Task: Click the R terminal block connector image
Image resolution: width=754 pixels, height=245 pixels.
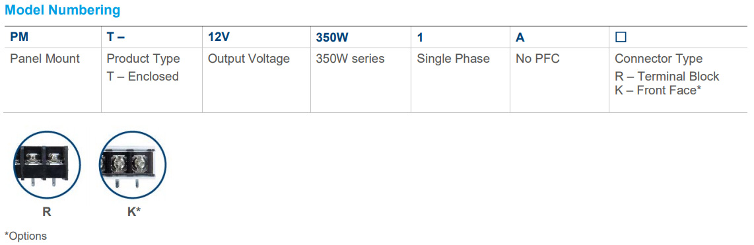Action: point(47,165)
